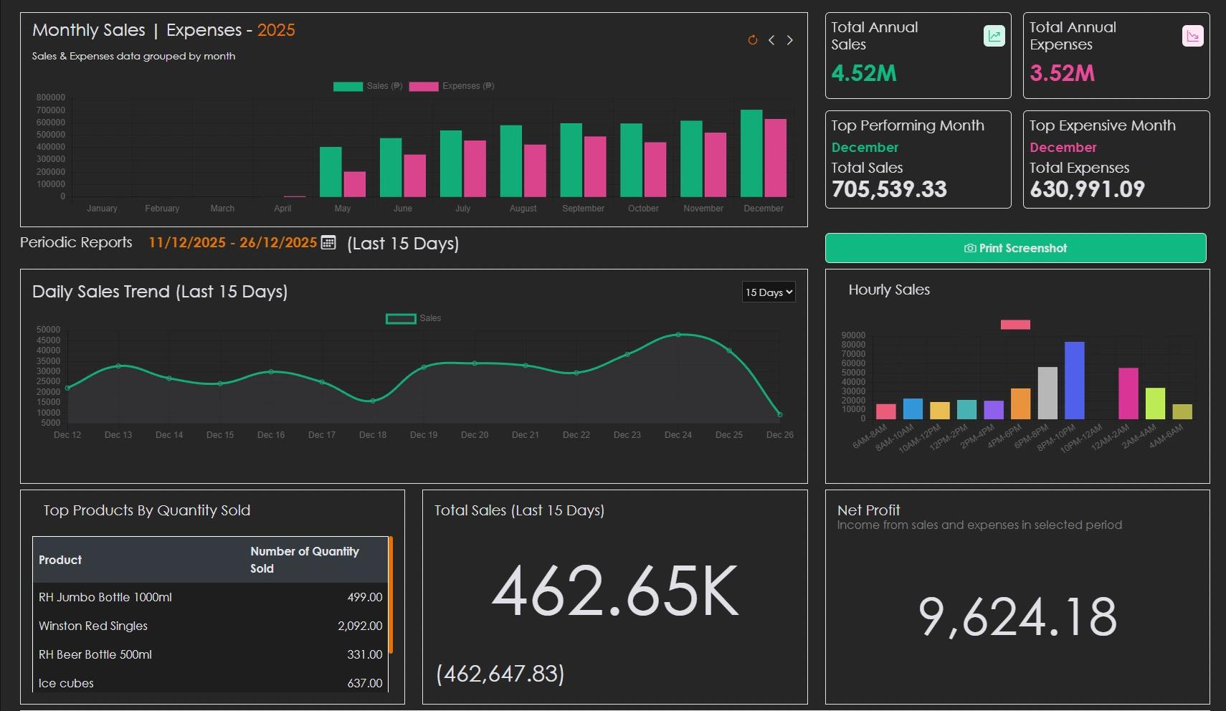
Task: Open the date range 11/12/2025 - 26/12/2025 picker
Action: click(232, 243)
